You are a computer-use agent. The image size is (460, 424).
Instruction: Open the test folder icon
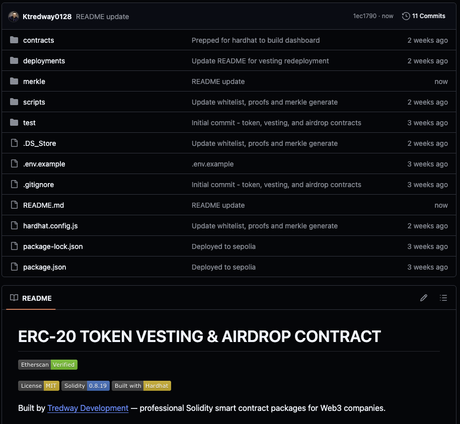pyautogui.click(x=14, y=122)
